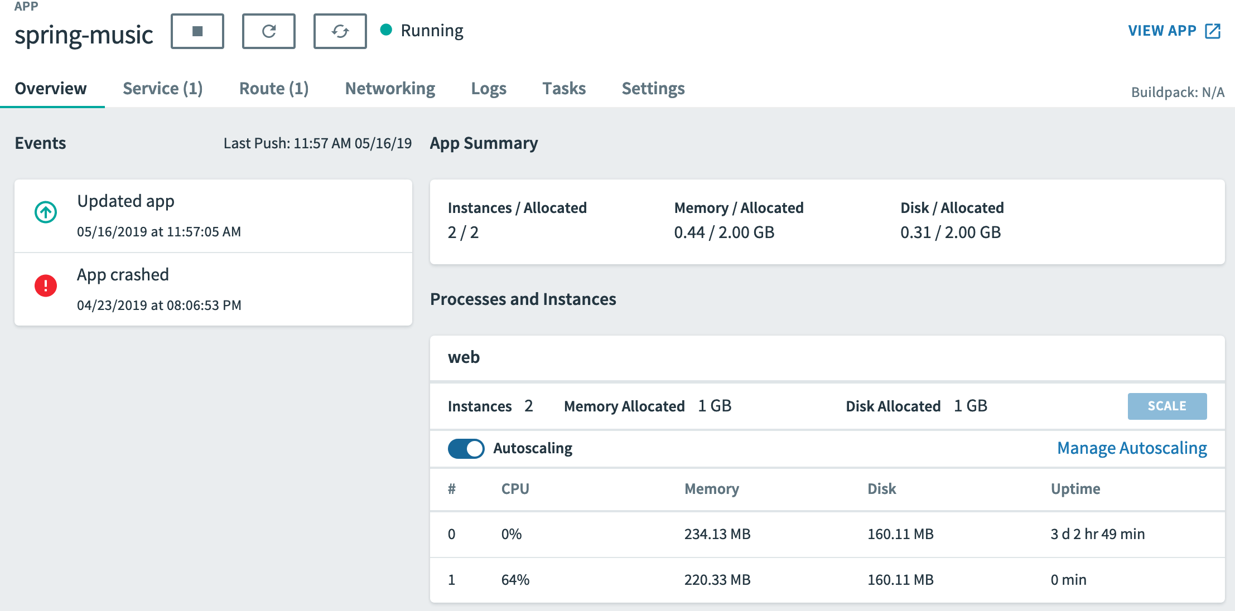Image resolution: width=1235 pixels, height=611 pixels.
Task: Open the Service (1) tab
Action: 162,88
